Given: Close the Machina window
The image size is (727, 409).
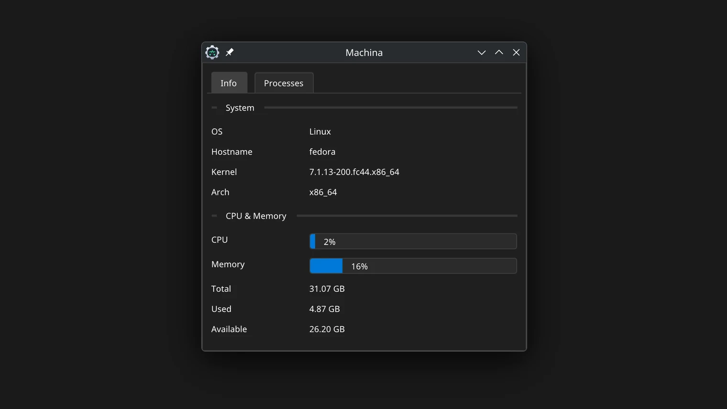Looking at the screenshot, I should tap(516, 53).
